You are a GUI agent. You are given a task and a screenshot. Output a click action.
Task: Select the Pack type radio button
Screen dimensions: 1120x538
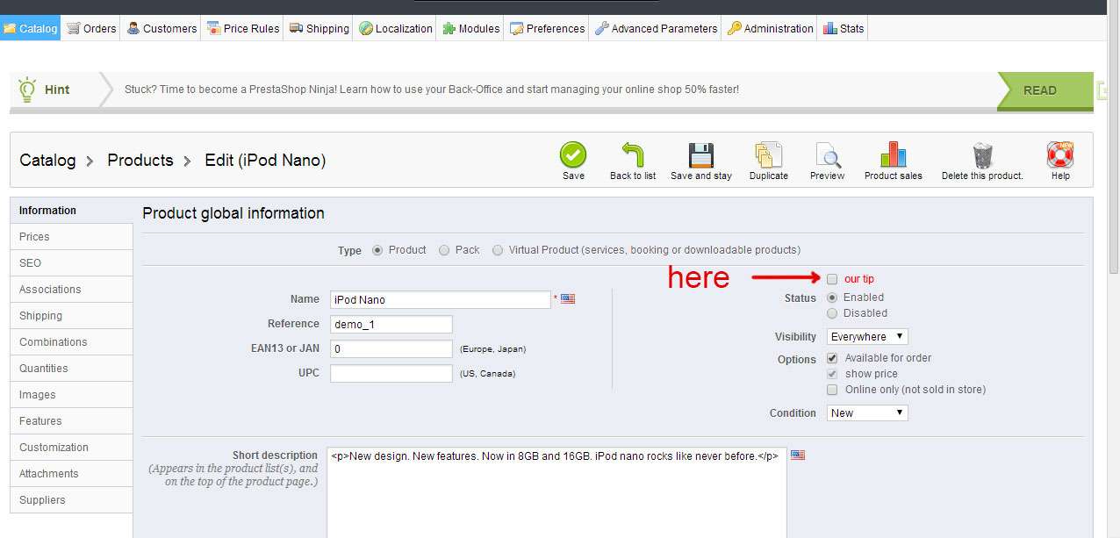click(x=444, y=250)
